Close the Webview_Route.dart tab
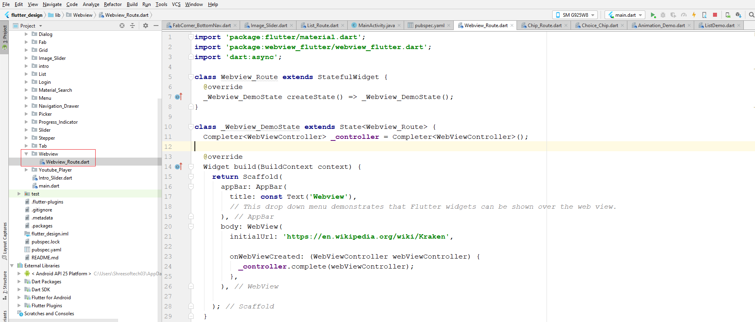The width and height of the screenshot is (755, 322). pyautogui.click(x=512, y=26)
